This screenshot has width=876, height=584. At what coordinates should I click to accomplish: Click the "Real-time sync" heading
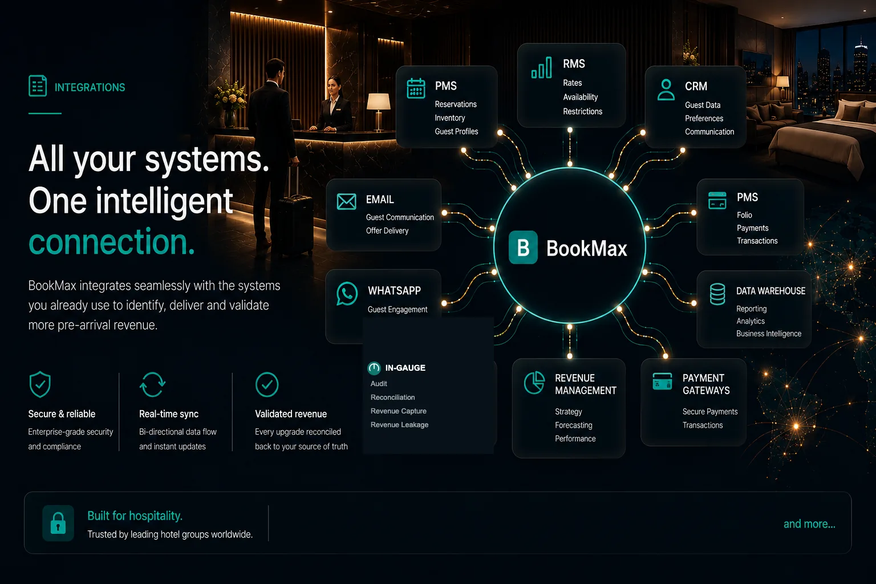click(x=169, y=414)
